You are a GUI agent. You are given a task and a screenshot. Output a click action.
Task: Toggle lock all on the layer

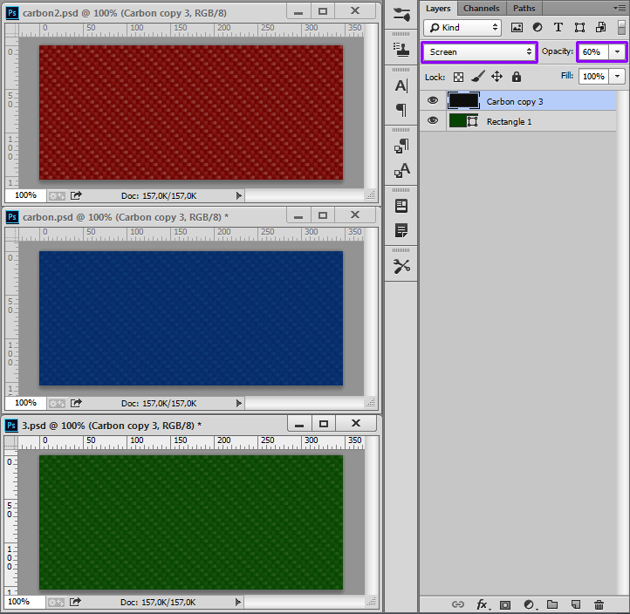click(x=516, y=77)
